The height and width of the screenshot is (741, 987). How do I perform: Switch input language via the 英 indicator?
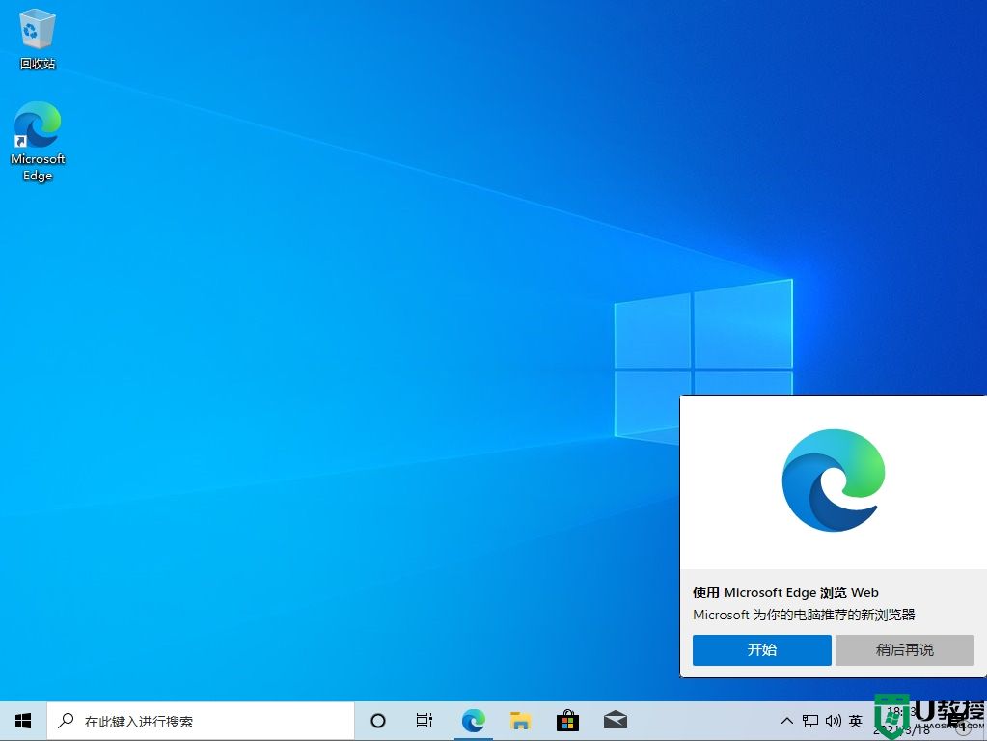(x=856, y=721)
